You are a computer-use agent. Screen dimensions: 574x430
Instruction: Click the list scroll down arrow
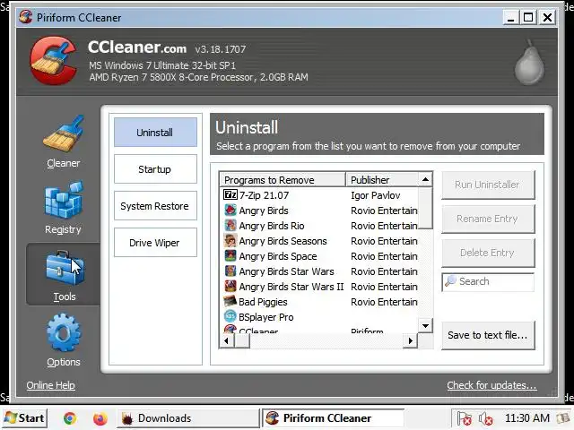pos(425,325)
